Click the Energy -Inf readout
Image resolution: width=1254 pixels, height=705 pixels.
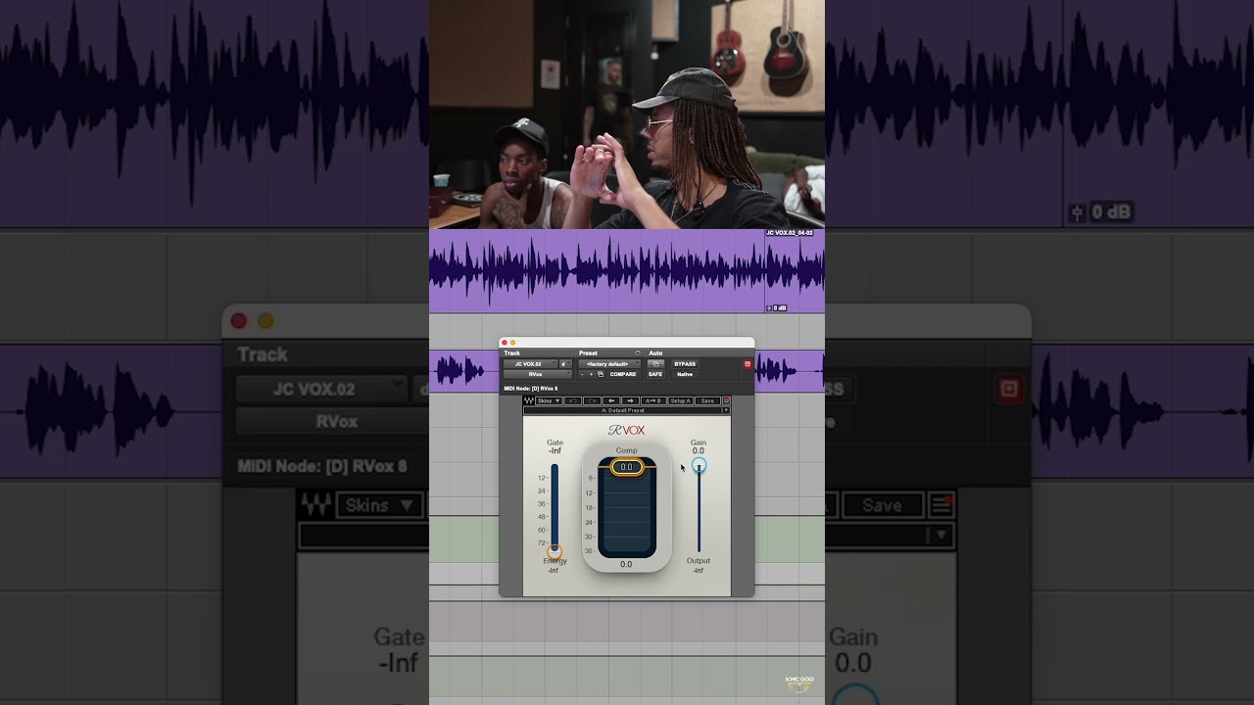[554, 570]
